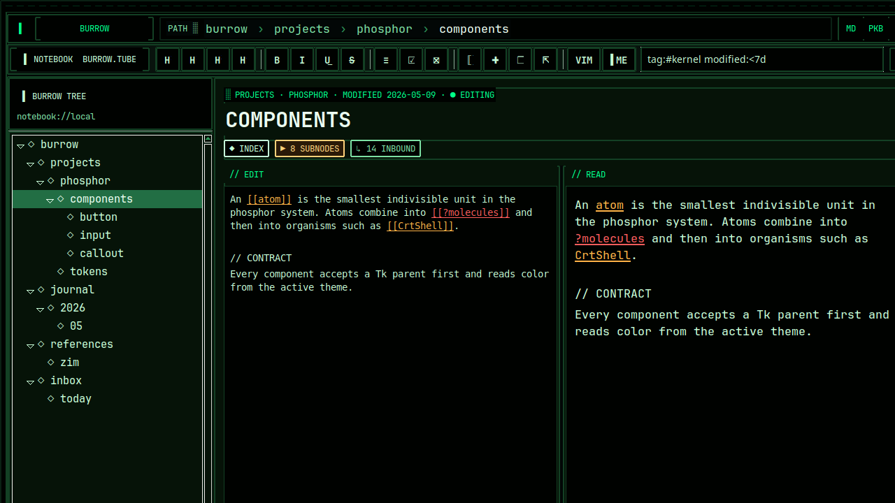This screenshot has height=503, width=895.
Task: Insert a checked checkbox item from the toolbar
Action: 411,60
